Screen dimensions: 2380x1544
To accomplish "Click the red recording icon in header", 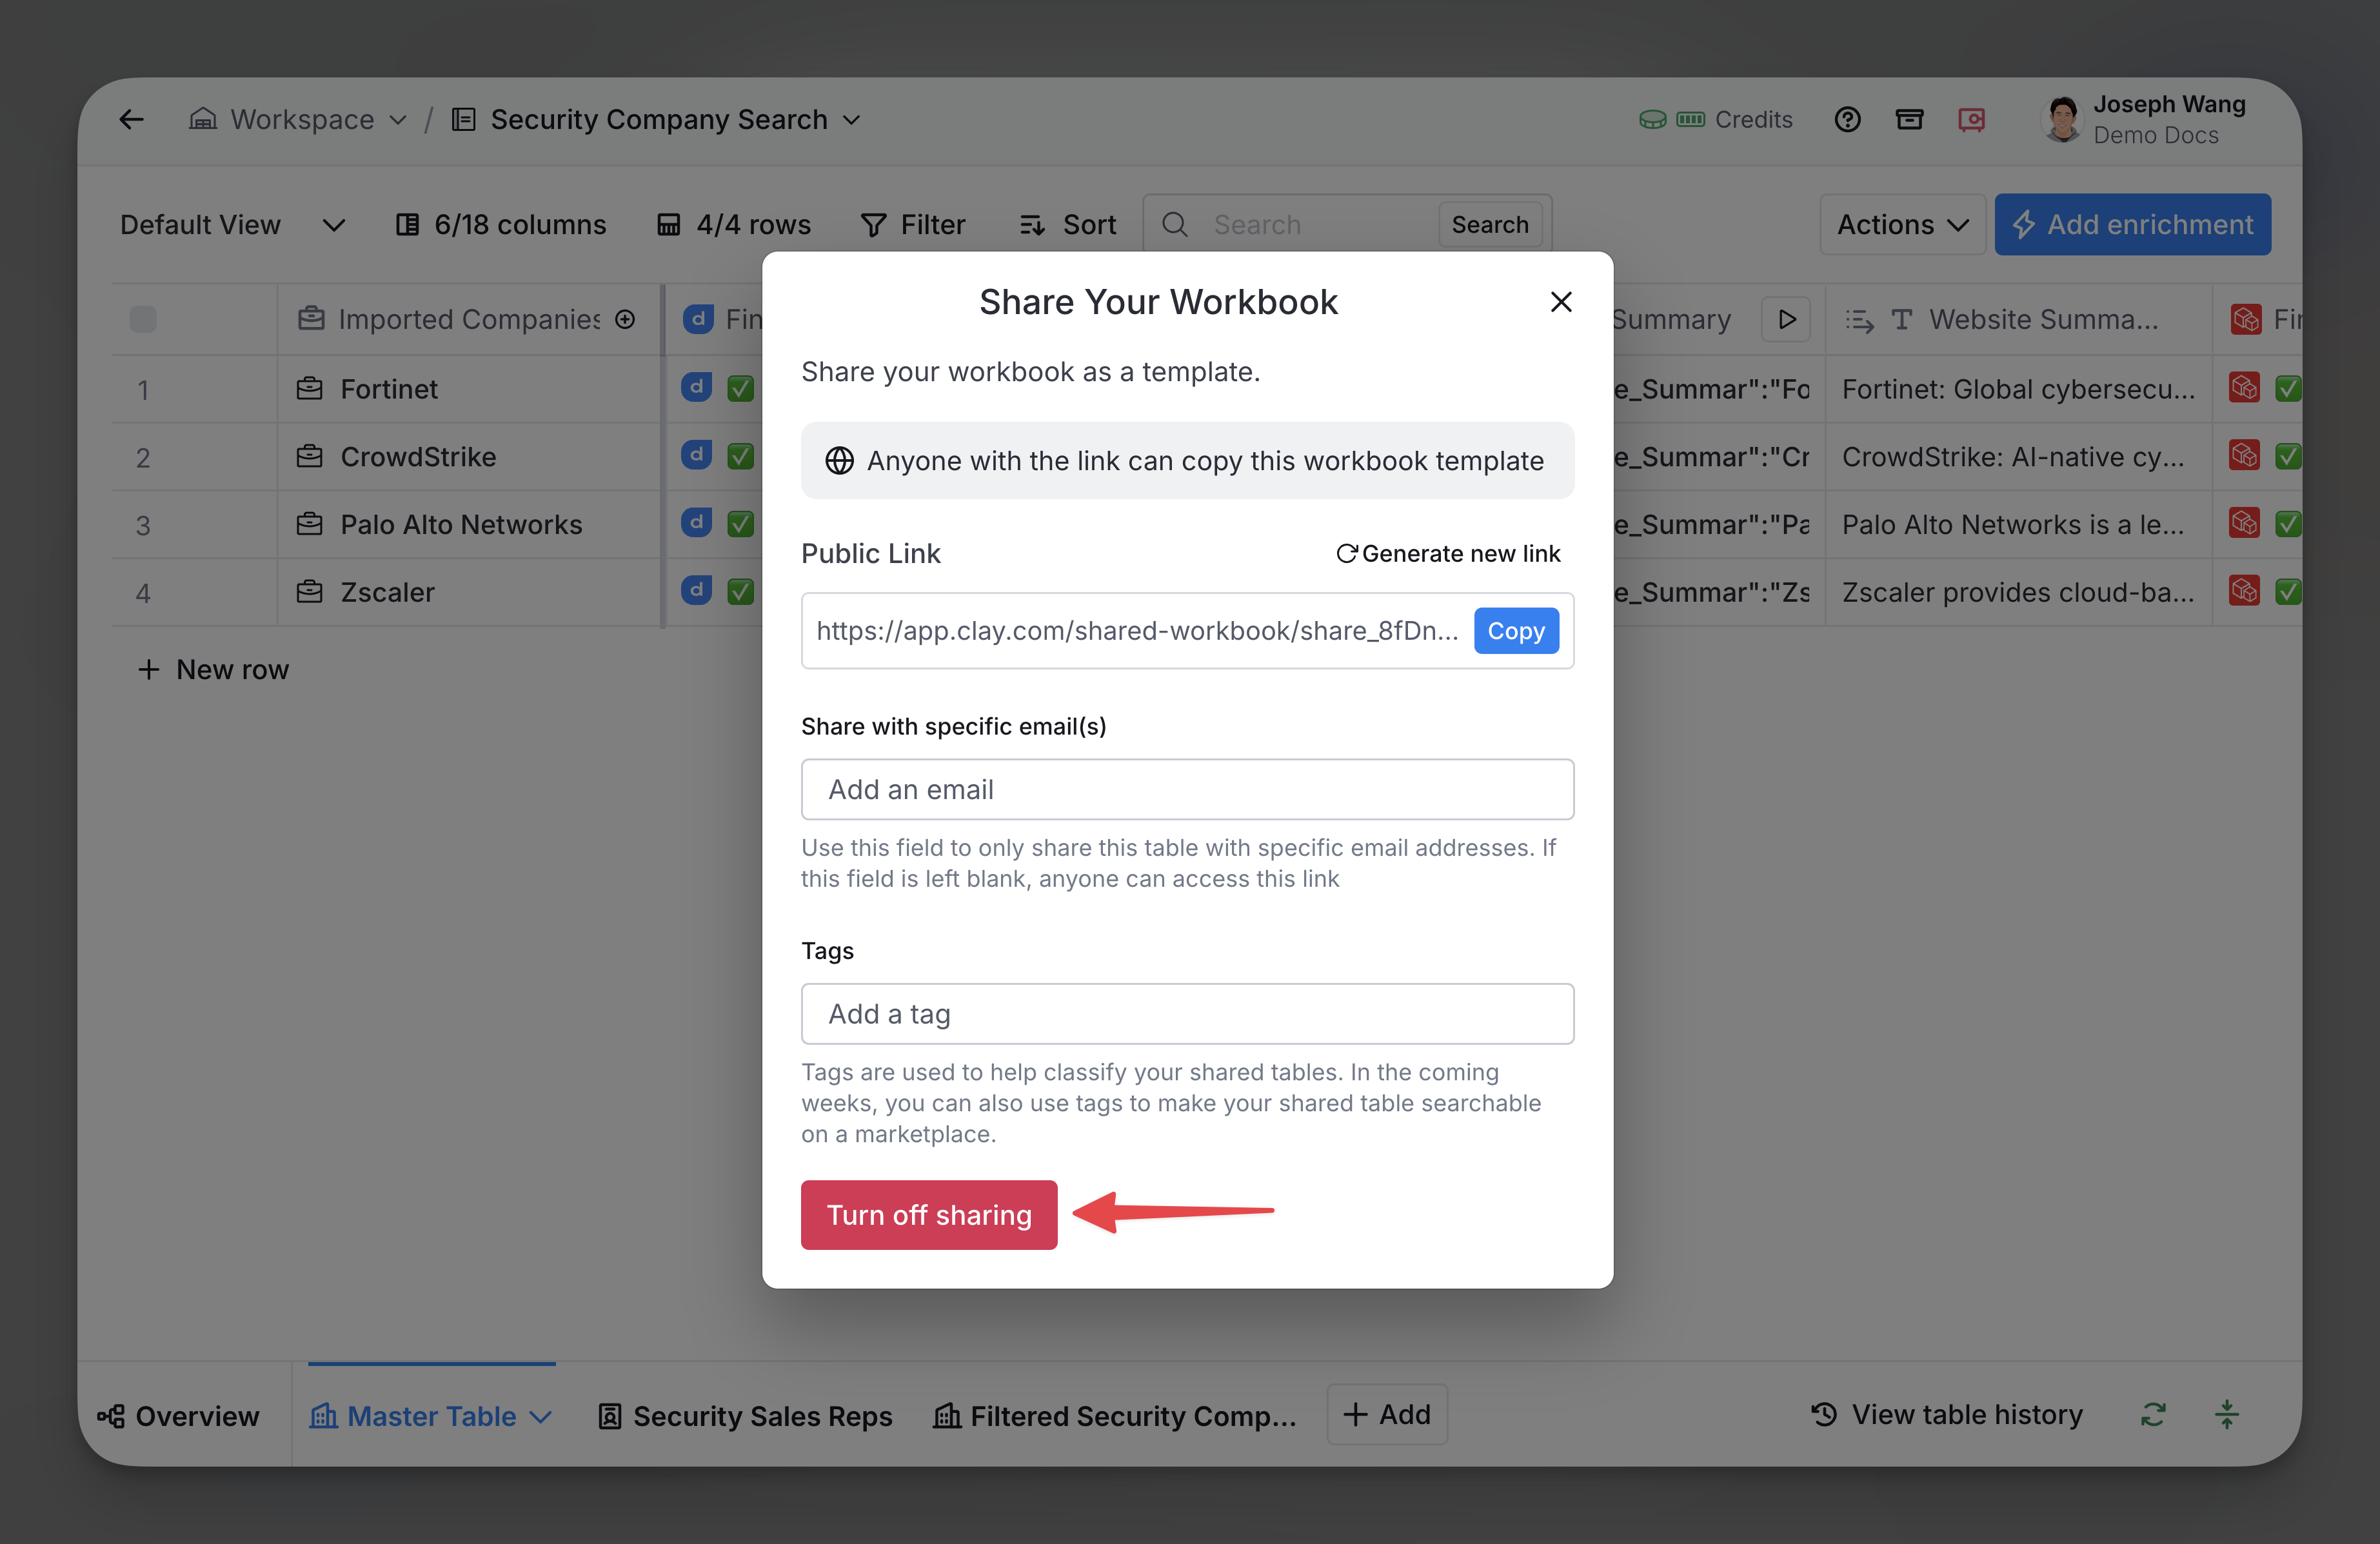I will pyautogui.click(x=1971, y=120).
